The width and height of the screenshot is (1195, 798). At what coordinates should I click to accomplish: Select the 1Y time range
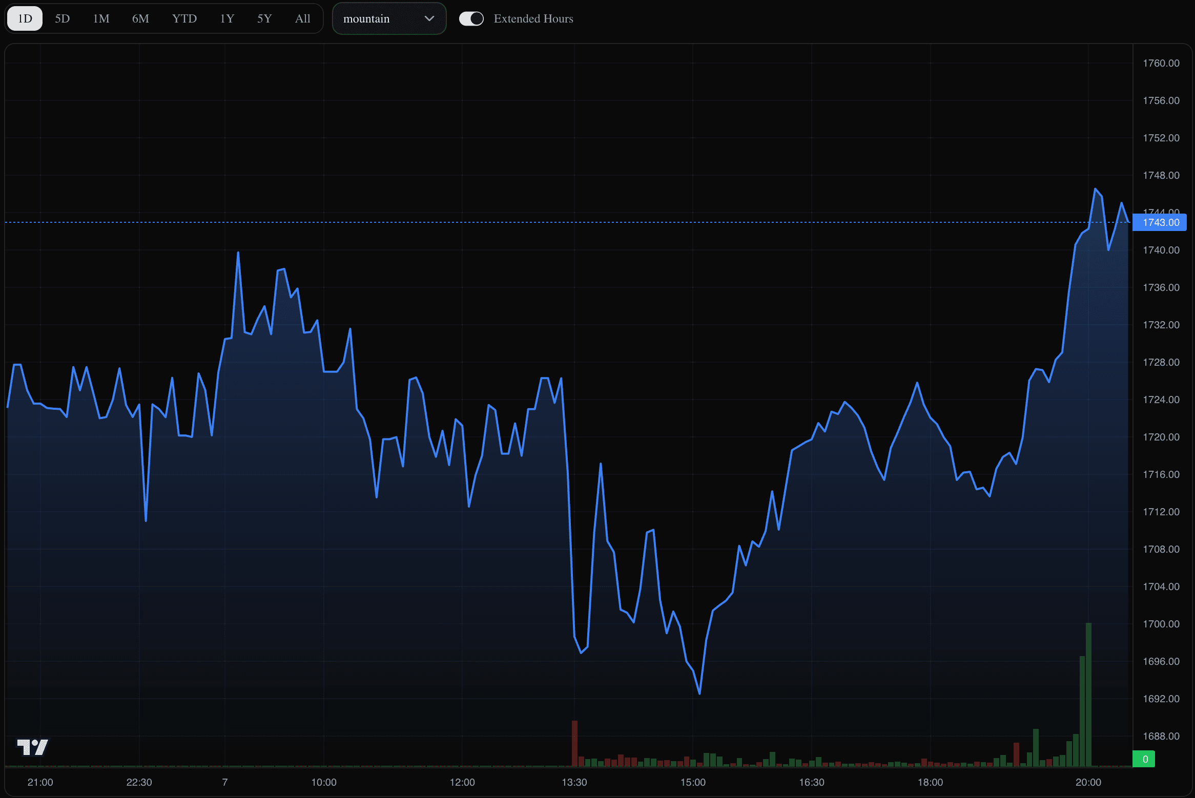coord(227,19)
